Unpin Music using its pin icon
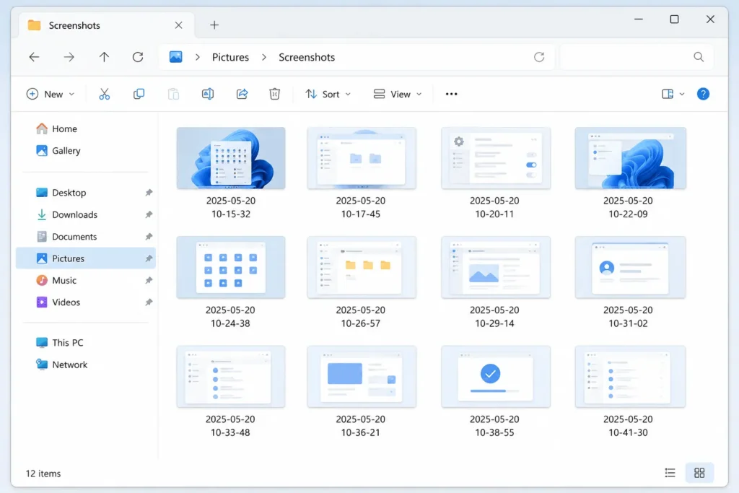 pyautogui.click(x=149, y=280)
